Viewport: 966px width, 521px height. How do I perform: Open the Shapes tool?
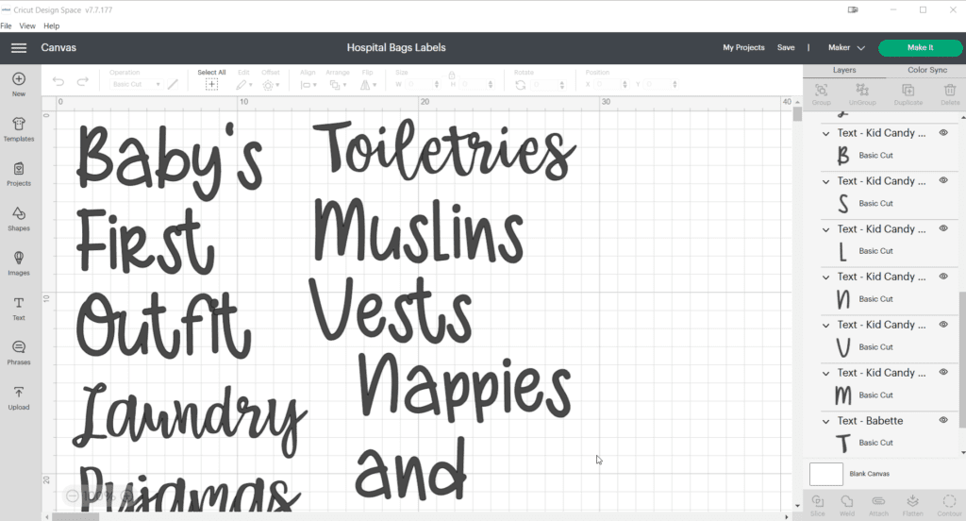point(19,219)
